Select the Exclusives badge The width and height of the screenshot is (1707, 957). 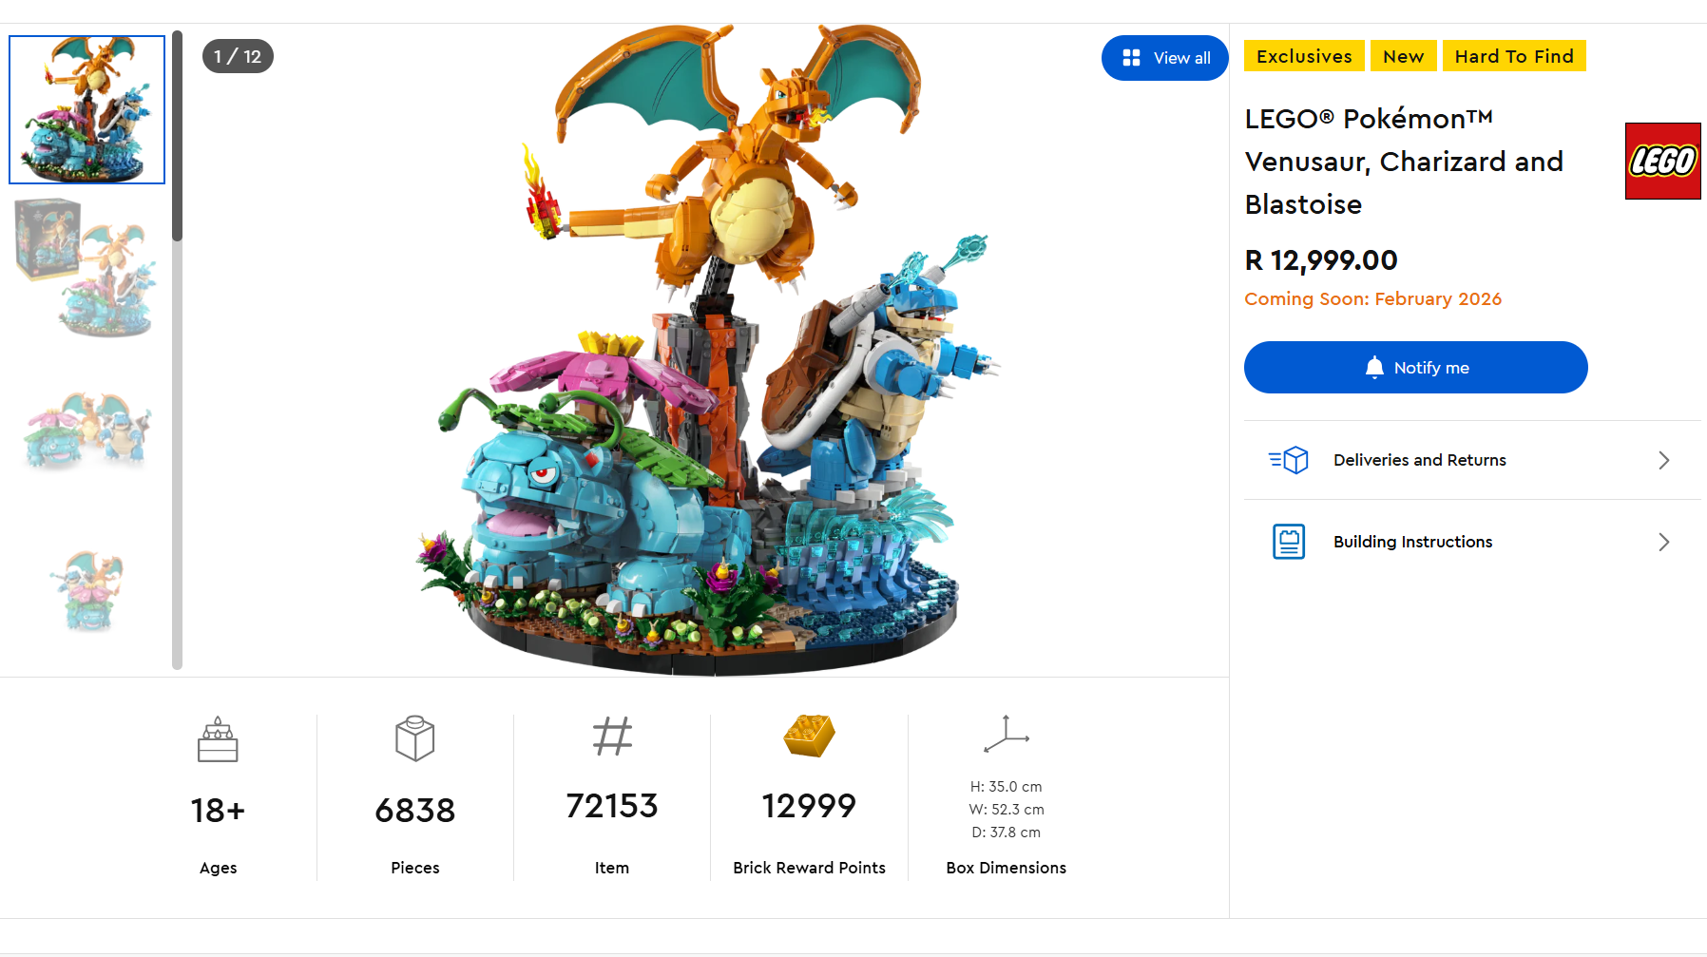1303,55
